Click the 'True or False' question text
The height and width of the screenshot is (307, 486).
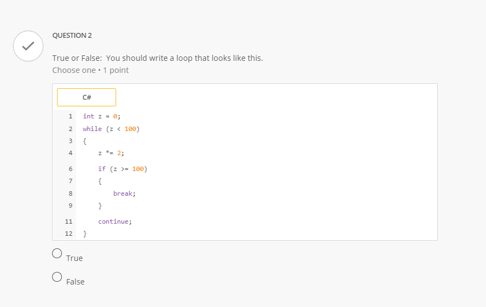157,58
